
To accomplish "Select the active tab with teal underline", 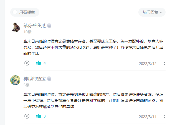I will coord(37,2).
